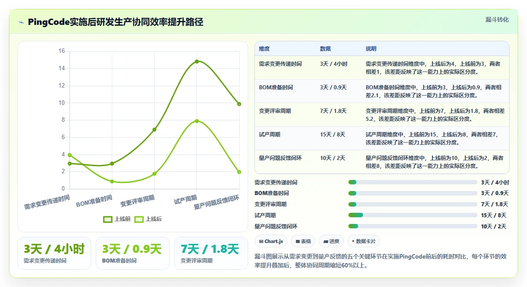
Task: Click the 需求变更传递时间 table row label
Action: point(280,64)
